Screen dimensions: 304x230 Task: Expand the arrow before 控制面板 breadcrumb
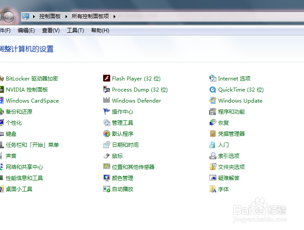click(34, 17)
